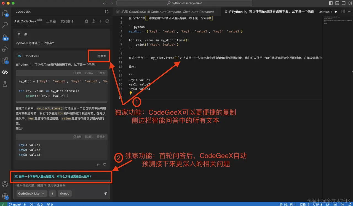Image resolution: width=353 pixels, height=206 pixels.
Task: Clear the chat with the trash icon
Action: pos(87,21)
